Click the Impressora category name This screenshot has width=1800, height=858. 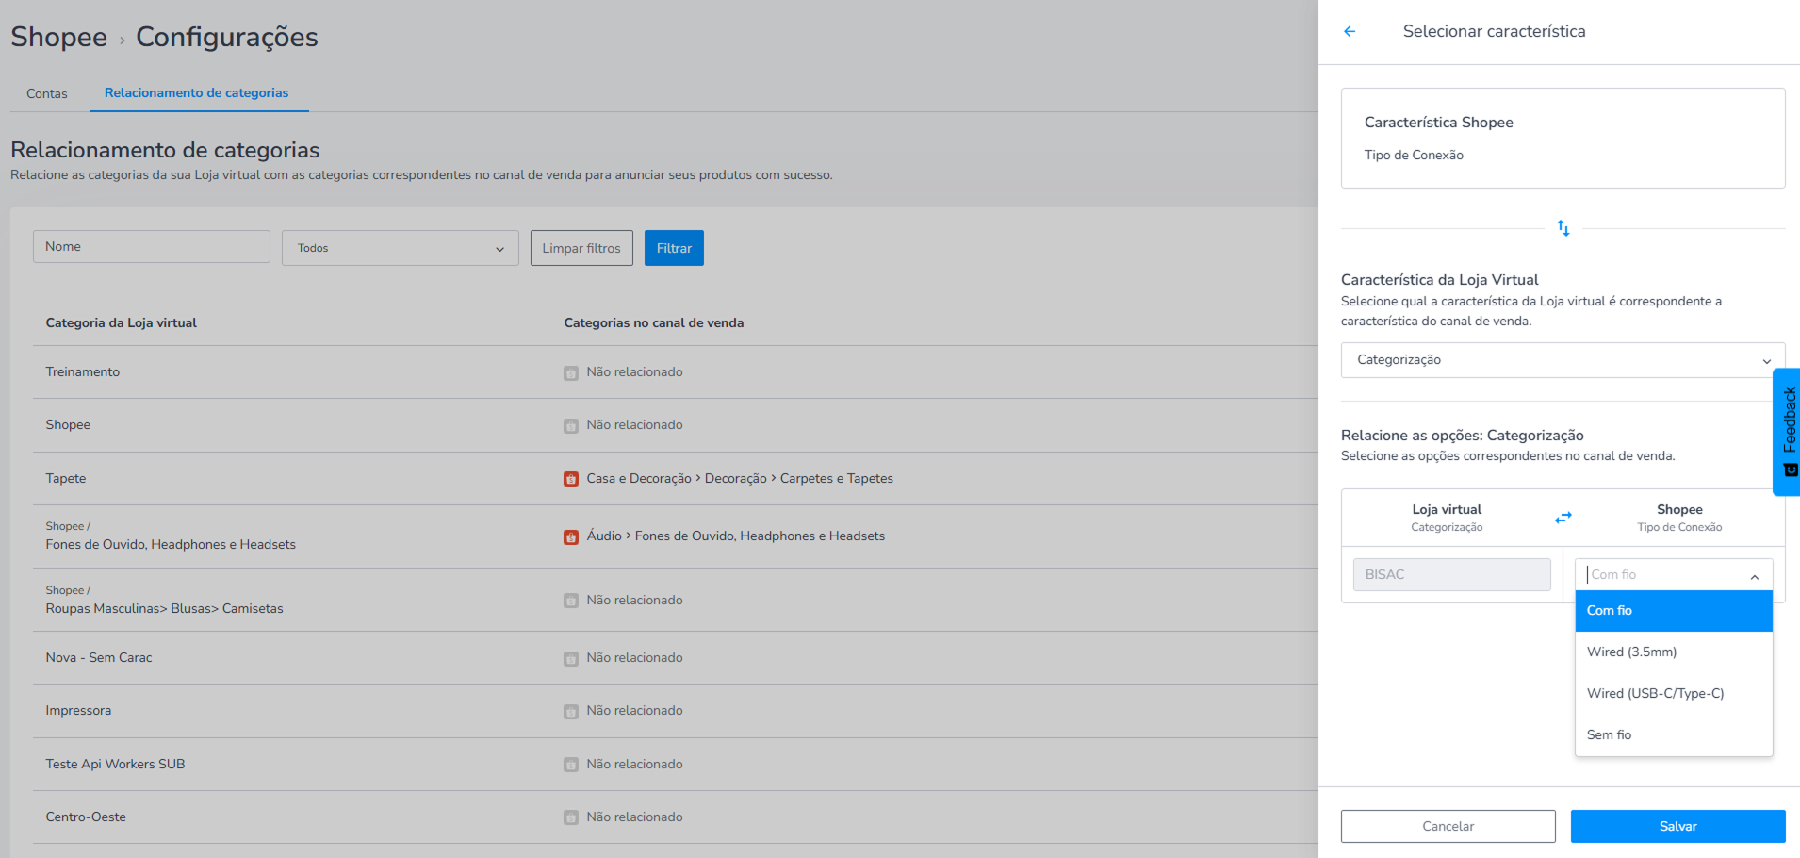[78, 711]
